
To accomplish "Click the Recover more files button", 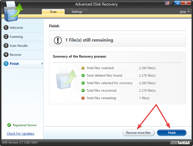I will click(138, 133).
